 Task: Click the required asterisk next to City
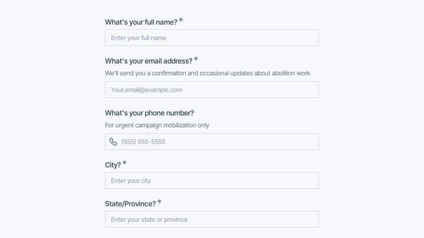point(124,163)
